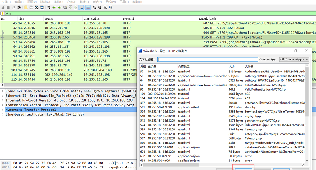Click the find packet magnifier icon
The image size is (316, 170).
49,7
